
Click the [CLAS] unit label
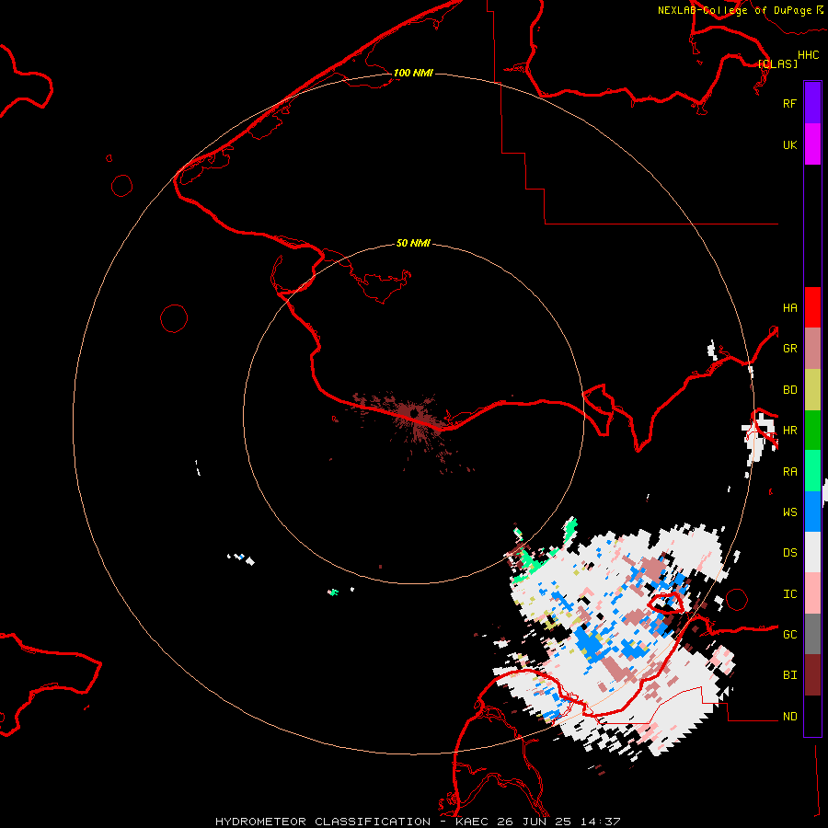[x=777, y=63]
